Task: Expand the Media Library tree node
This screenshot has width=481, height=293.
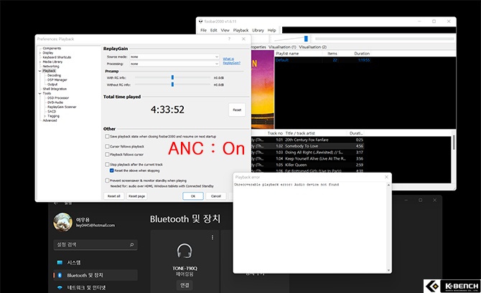Action: pos(40,62)
